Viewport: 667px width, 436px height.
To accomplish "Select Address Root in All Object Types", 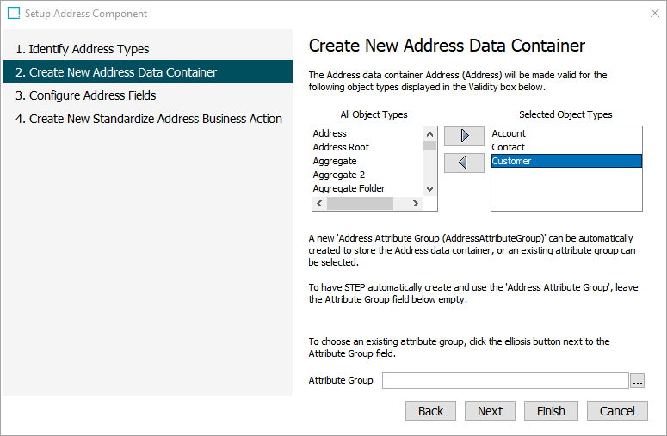I will coord(341,147).
